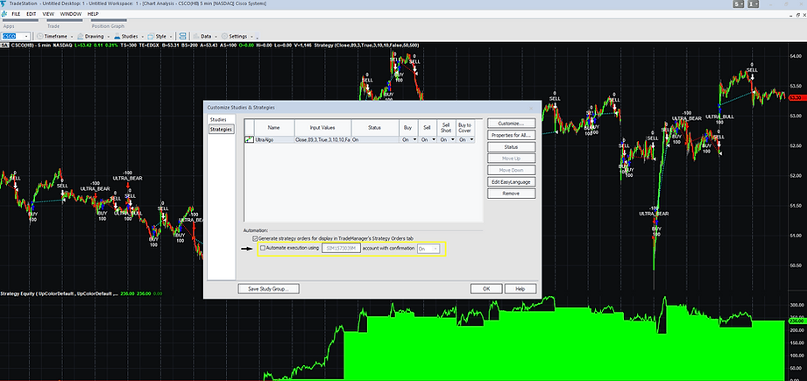Screen dimensions: 807x381
Task: Click the app launcher icon beside FILE
Action: click(4, 14)
